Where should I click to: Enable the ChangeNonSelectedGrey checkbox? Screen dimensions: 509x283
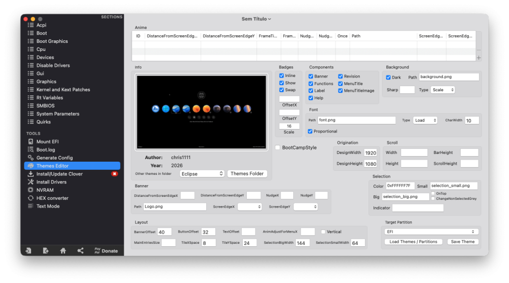pyautogui.click(x=433, y=198)
